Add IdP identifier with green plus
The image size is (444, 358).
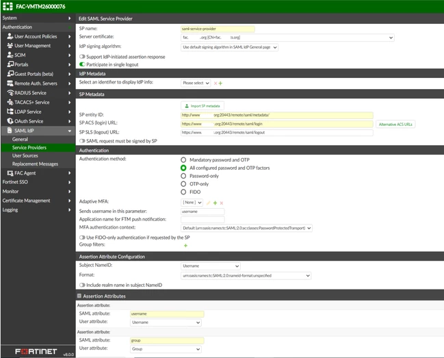point(220,84)
